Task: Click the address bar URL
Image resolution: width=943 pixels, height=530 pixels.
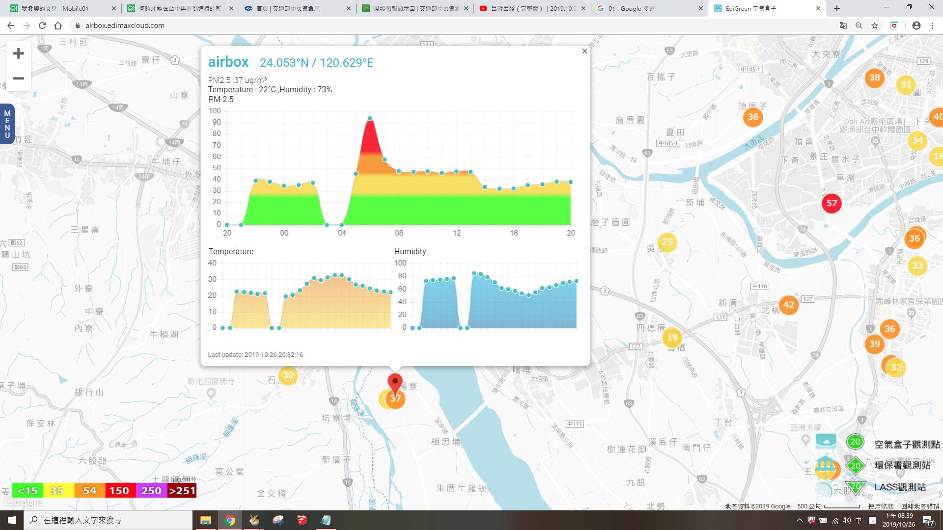Action: 125,26
